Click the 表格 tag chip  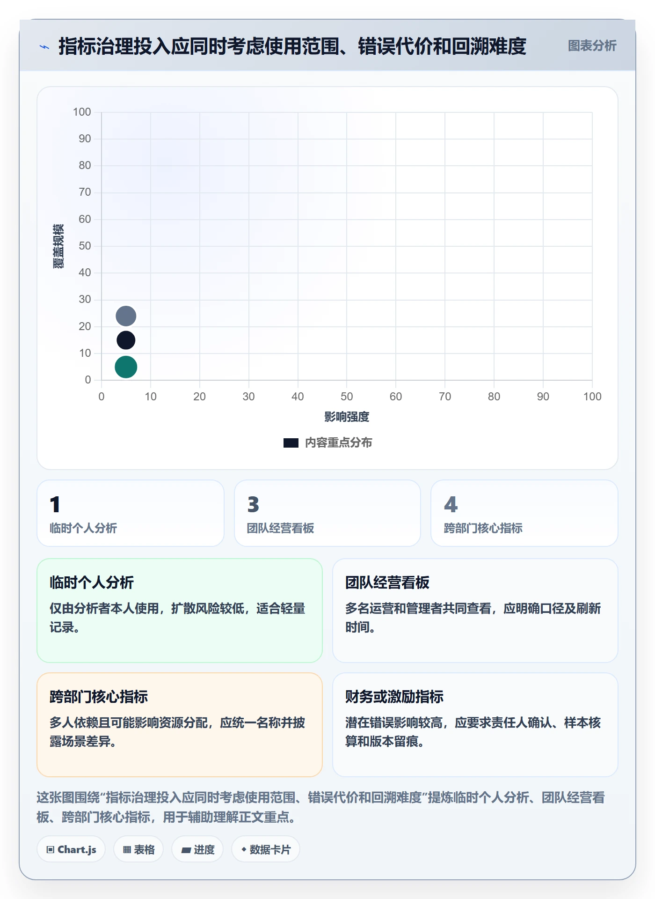[138, 849]
